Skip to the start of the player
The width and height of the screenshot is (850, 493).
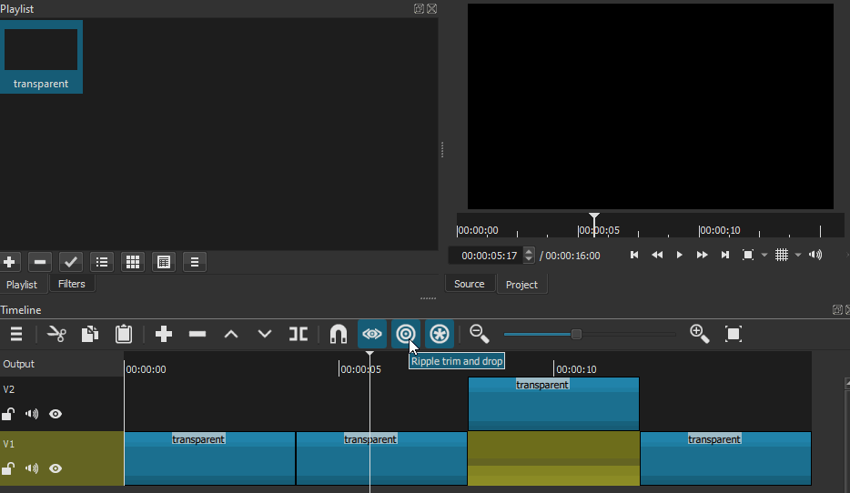click(x=634, y=255)
